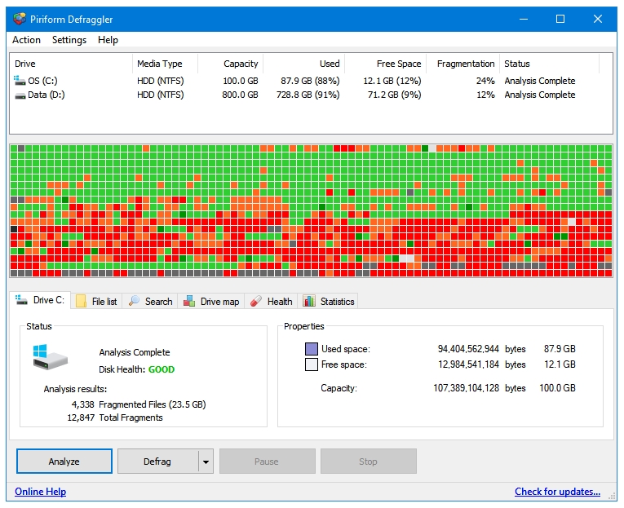The width and height of the screenshot is (624, 508).
Task: Sort by the Status column header
Action: (550, 64)
